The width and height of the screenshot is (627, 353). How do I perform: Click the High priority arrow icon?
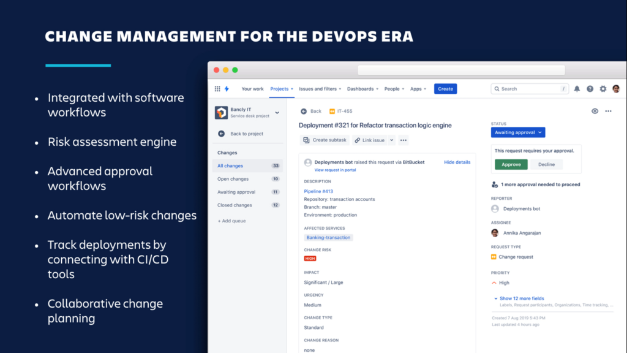(x=494, y=283)
